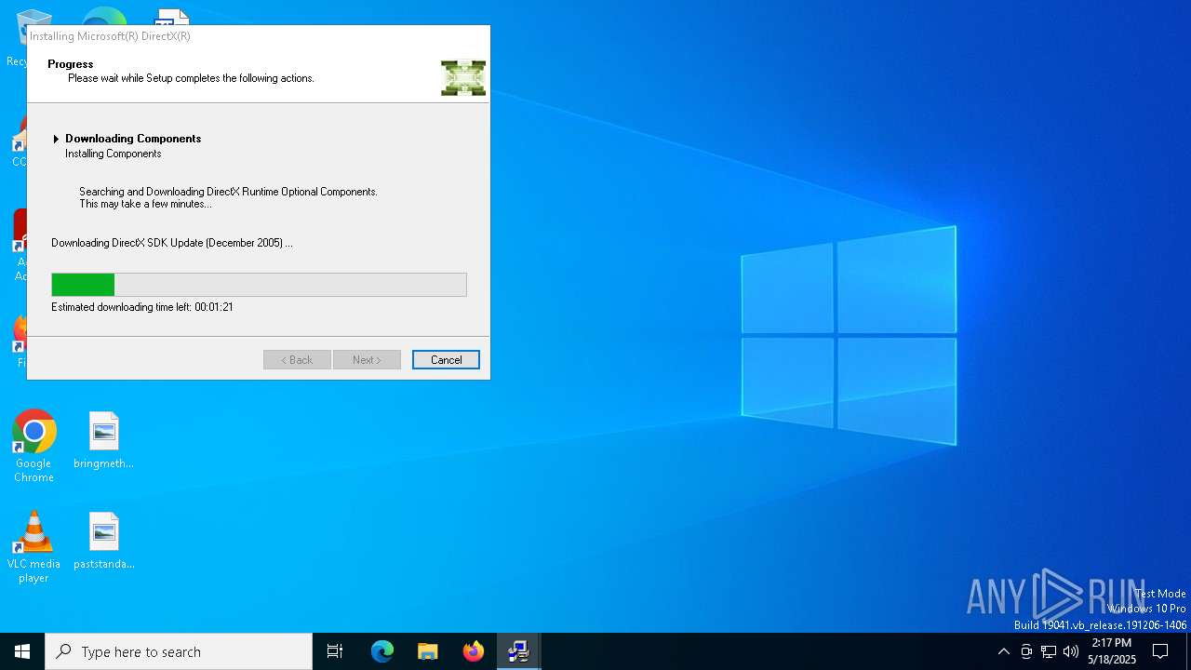Open the Windows Start menu
The image size is (1191, 670).
[22, 651]
